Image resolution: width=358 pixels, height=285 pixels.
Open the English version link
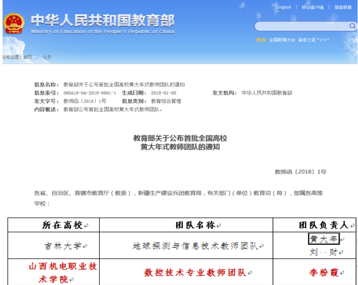pyautogui.click(x=284, y=7)
